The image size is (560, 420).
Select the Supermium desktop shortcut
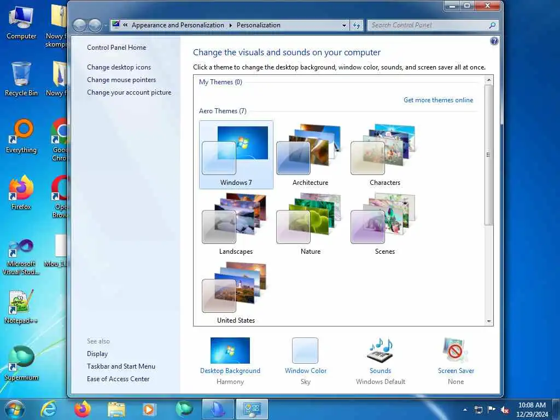click(x=21, y=363)
